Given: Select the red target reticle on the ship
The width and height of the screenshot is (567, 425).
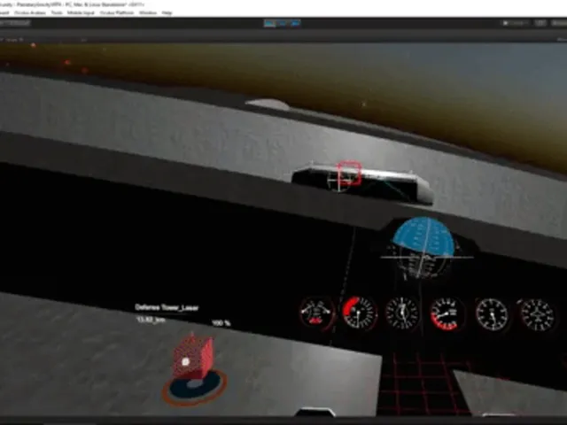Looking at the screenshot, I should [349, 174].
